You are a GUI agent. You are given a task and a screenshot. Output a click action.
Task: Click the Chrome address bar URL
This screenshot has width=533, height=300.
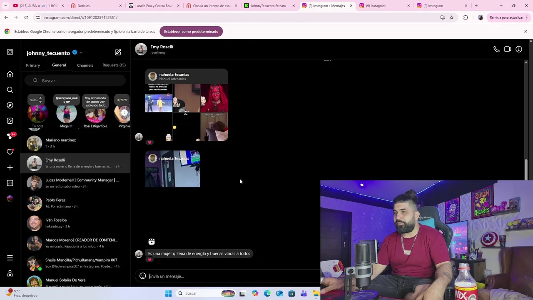[x=80, y=17]
